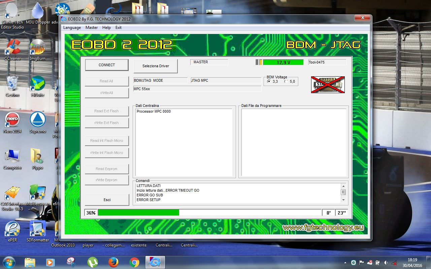Open CCleaner desktop shortcut
The height and width of the screenshot is (269, 431).
12,50
